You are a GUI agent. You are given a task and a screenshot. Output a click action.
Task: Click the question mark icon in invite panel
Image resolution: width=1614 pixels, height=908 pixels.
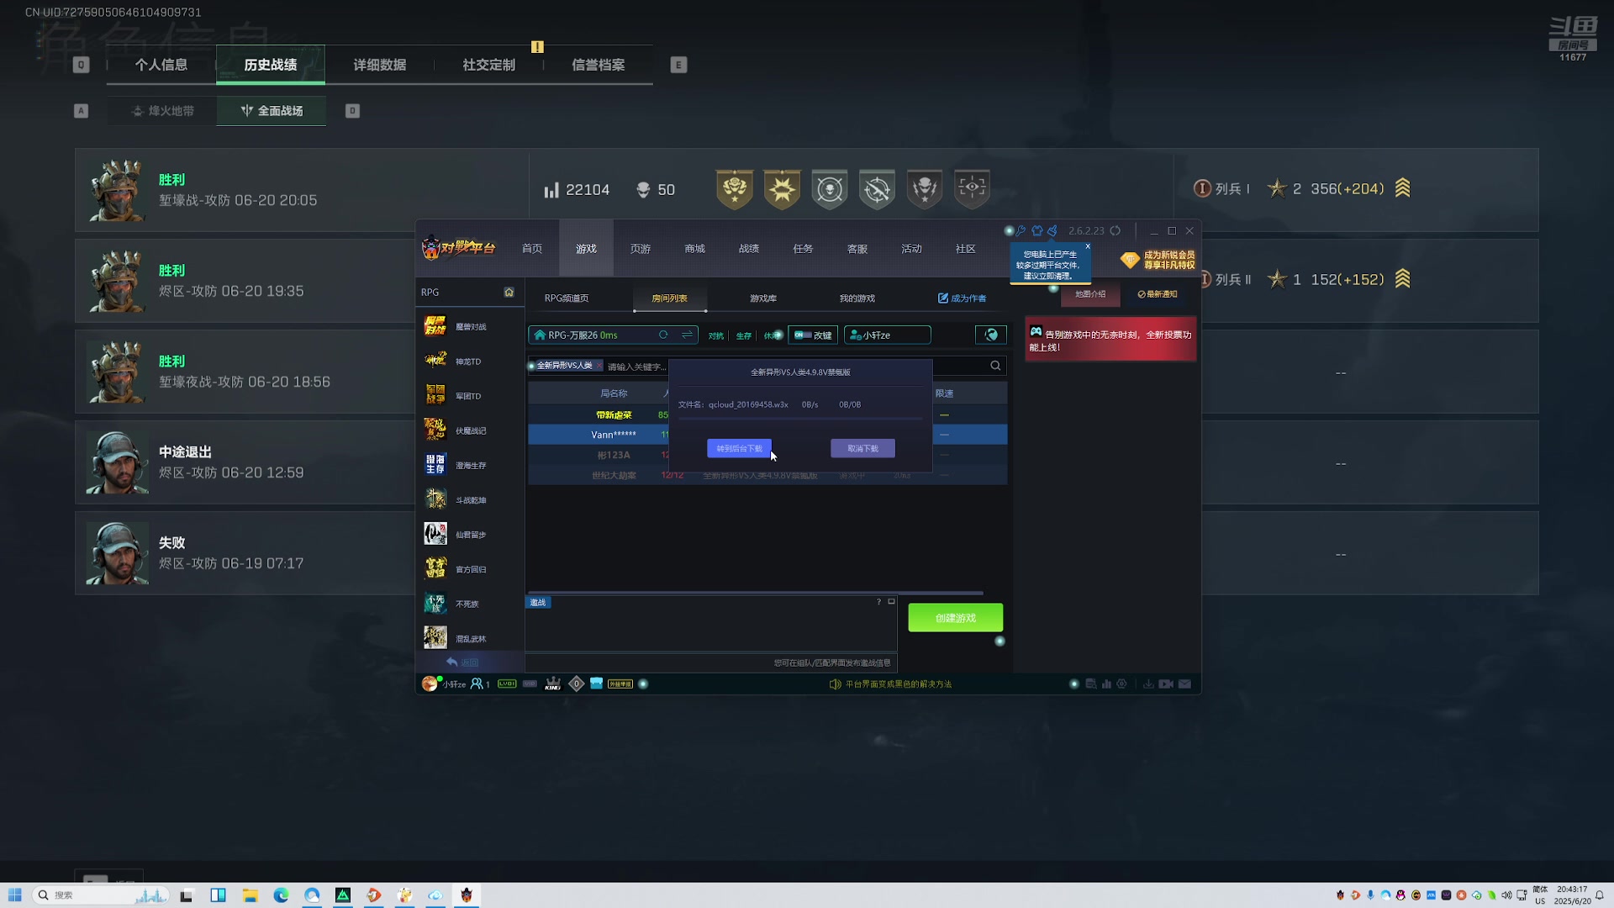[878, 602]
